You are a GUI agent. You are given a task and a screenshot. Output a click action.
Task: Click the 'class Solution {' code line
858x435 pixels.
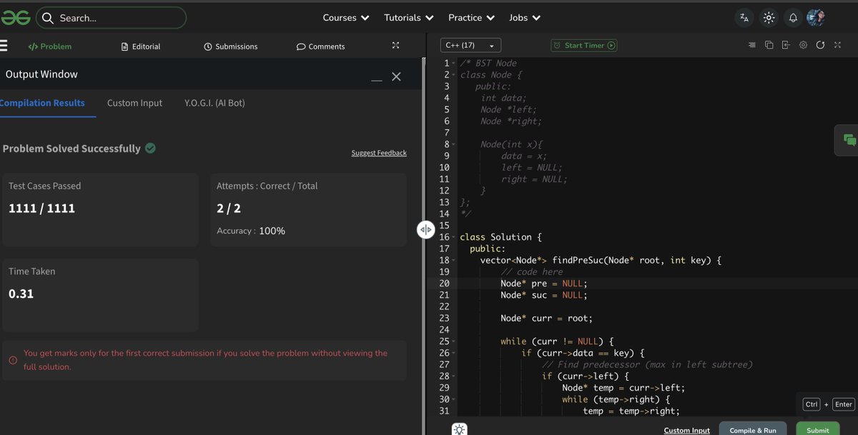(x=501, y=237)
